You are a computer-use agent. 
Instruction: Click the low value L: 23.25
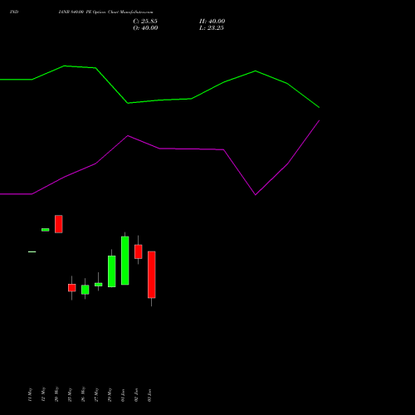pos(212,28)
